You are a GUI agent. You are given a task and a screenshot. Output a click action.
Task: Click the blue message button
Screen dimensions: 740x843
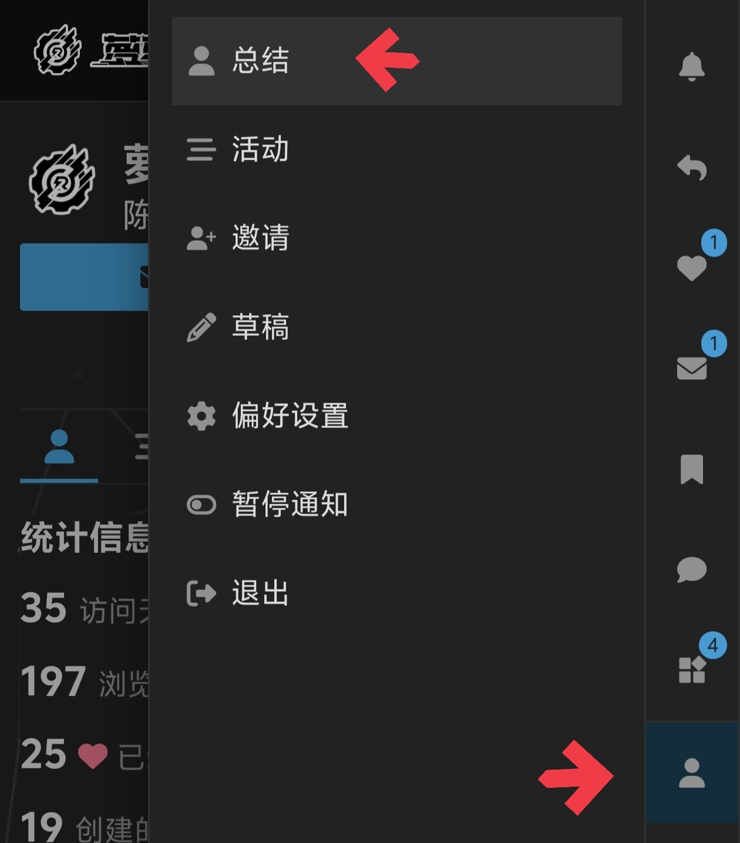coord(84,276)
